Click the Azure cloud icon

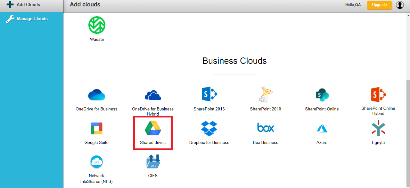(x=322, y=128)
